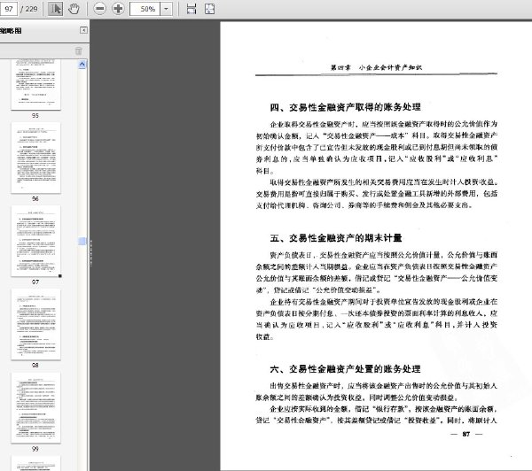This screenshot has height=471, width=532.
Task: Enable scrolling page fit-width mode
Action: [192, 9]
